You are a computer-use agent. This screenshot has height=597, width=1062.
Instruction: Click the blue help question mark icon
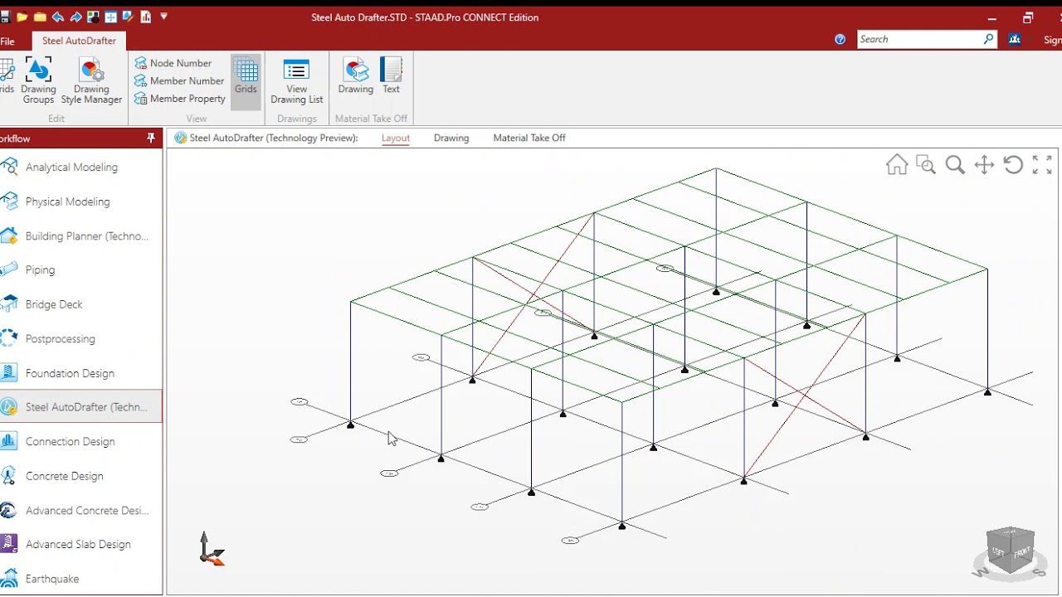point(840,39)
